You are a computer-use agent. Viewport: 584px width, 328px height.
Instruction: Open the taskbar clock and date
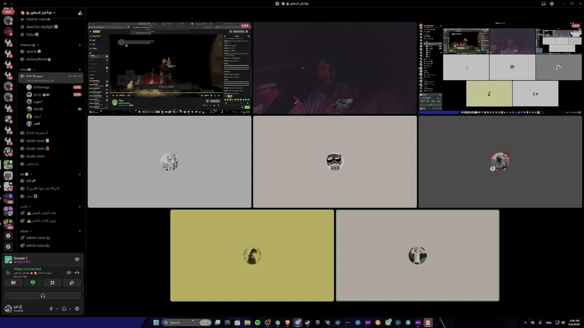click(574, 323)
